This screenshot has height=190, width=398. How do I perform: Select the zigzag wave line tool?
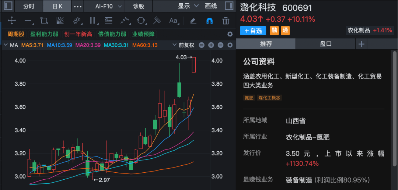coord(125,21)
